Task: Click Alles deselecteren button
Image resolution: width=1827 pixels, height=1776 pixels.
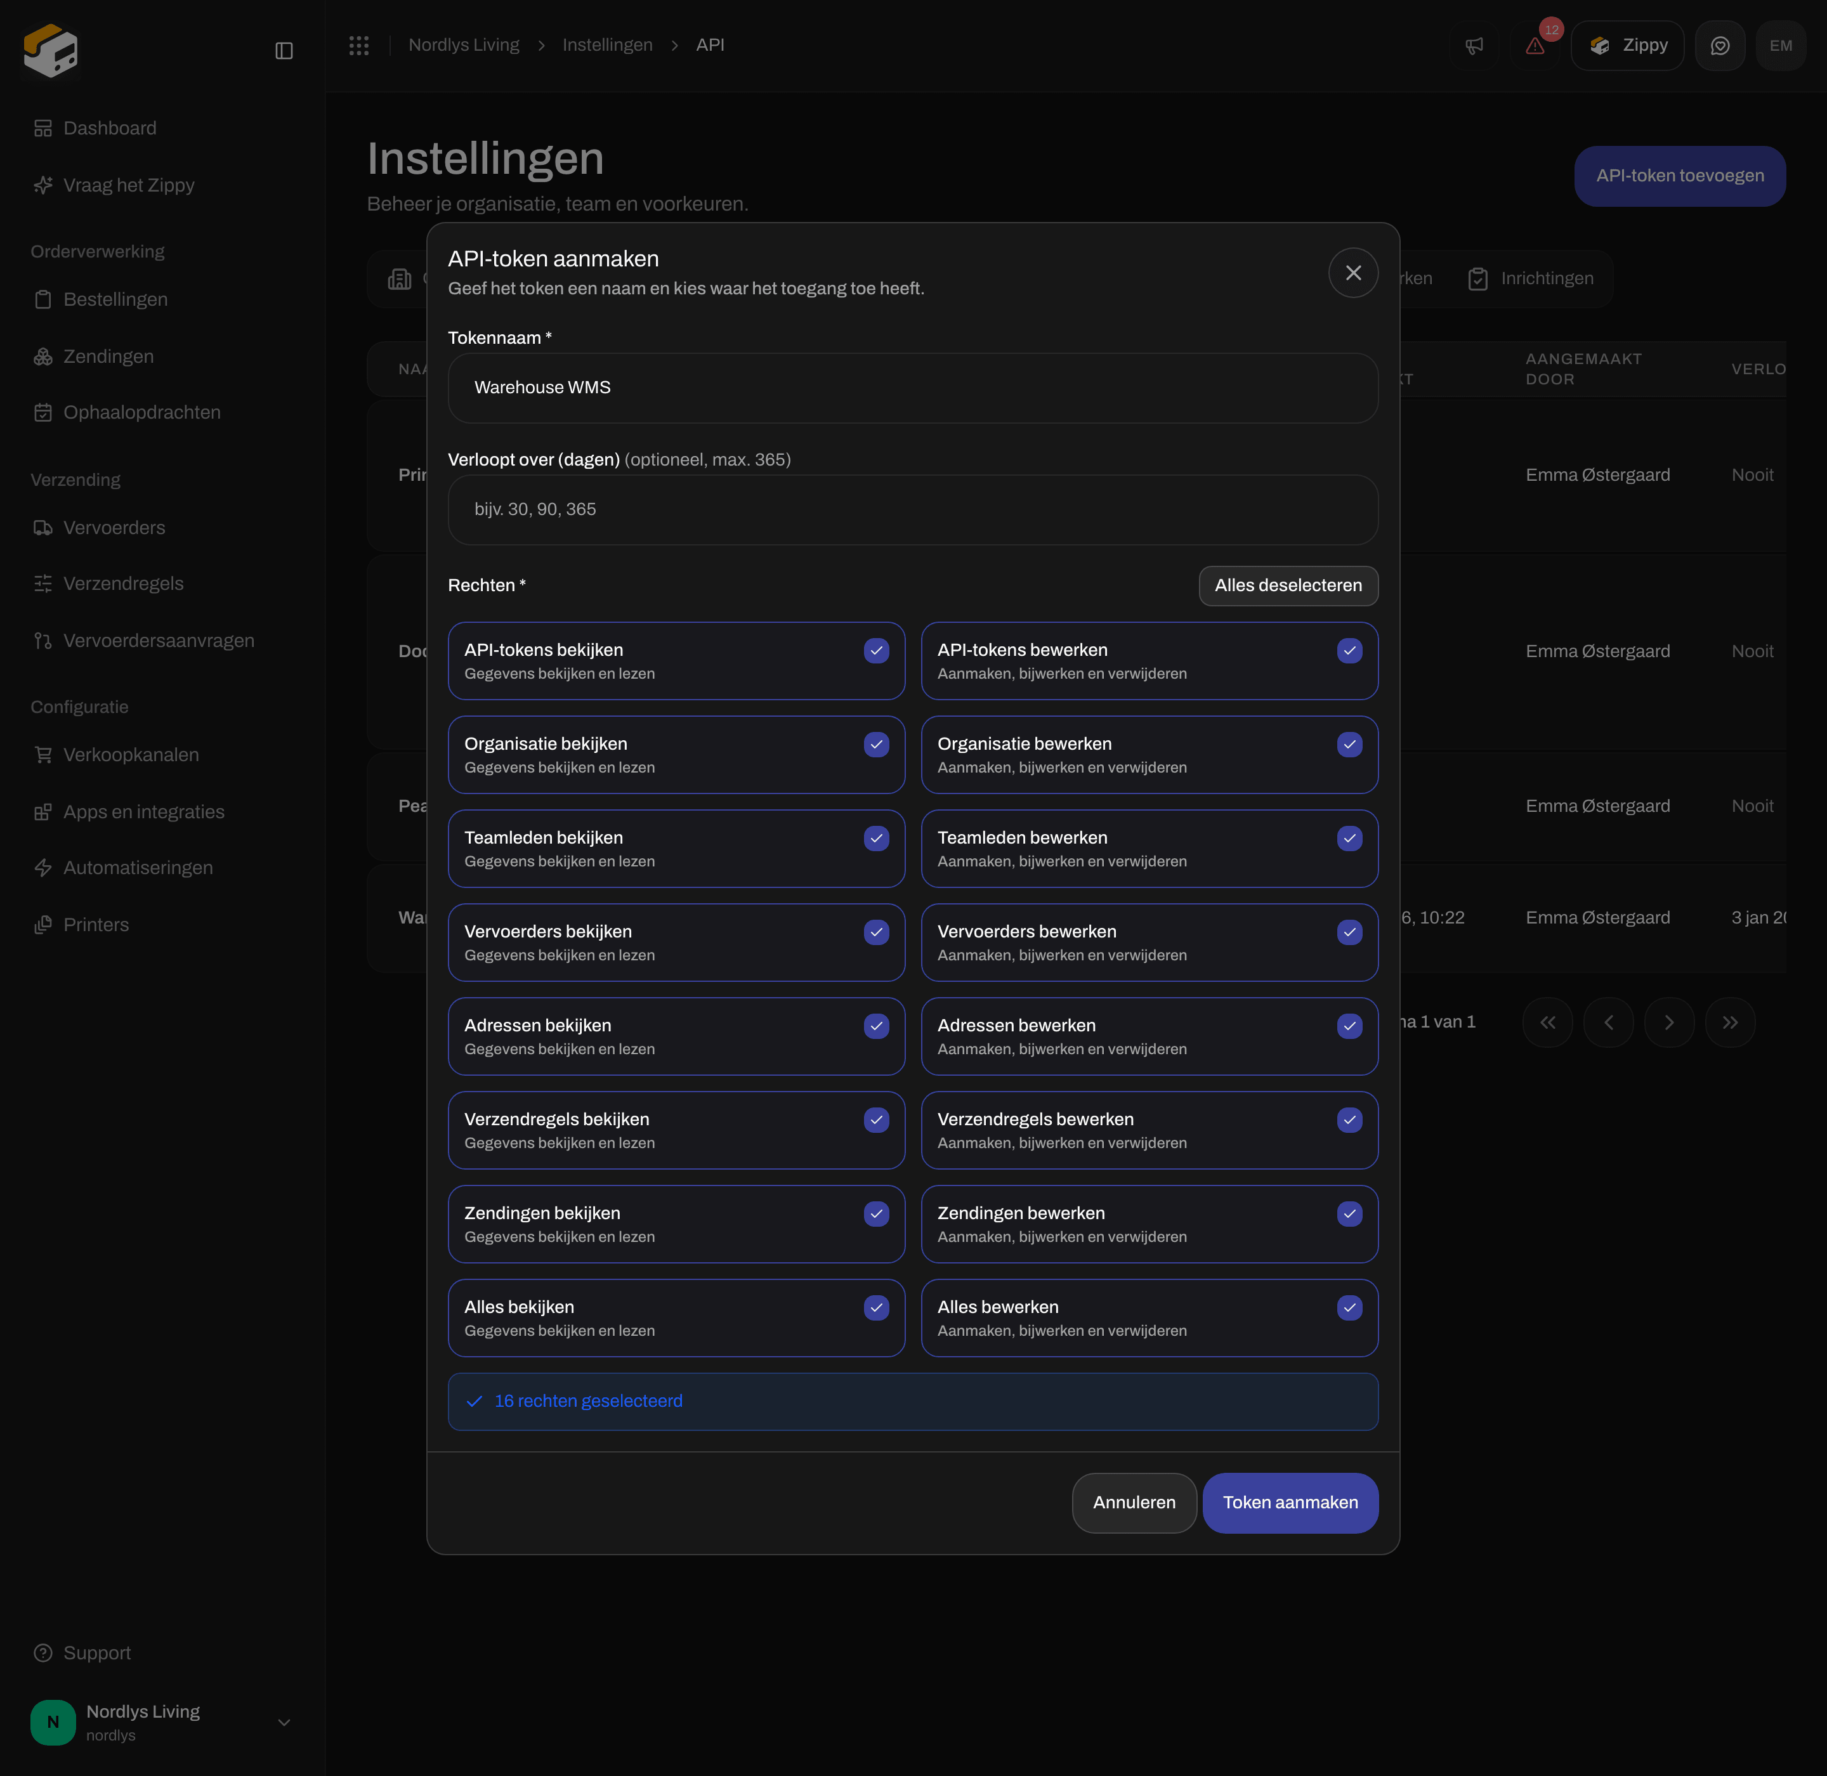Action: [x=1288, y=586]
